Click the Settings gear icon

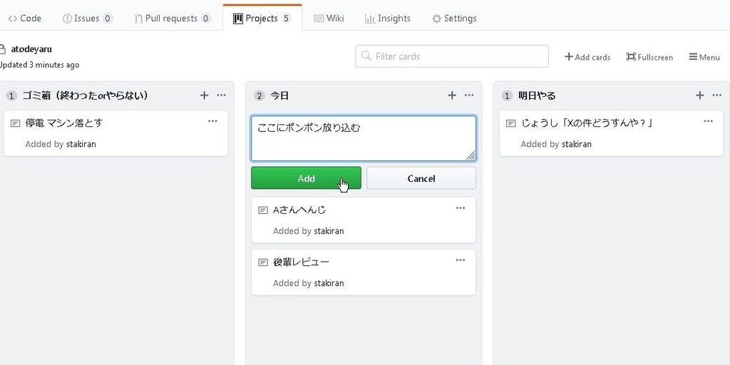pyautogui.click(x=436, y=19)
